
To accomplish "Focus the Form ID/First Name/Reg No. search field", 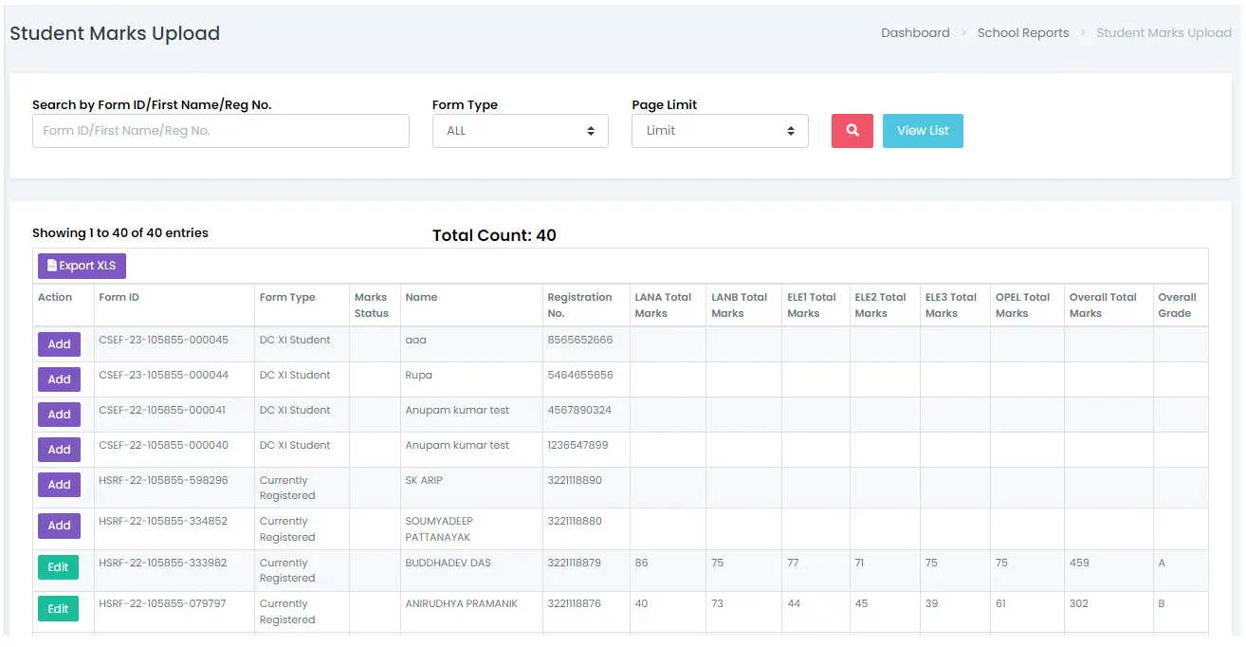I will tap(221, 131).
